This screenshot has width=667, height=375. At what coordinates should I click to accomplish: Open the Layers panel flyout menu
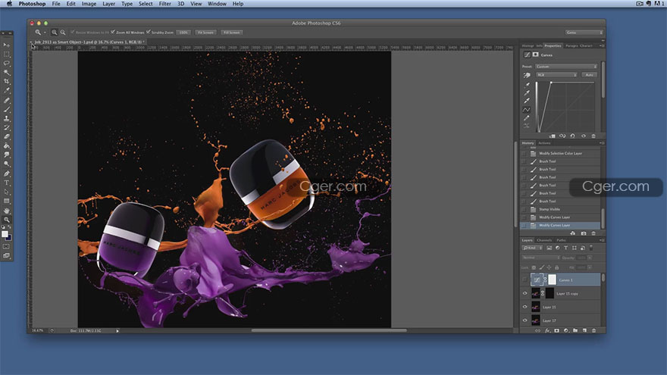tap(602, 240)
